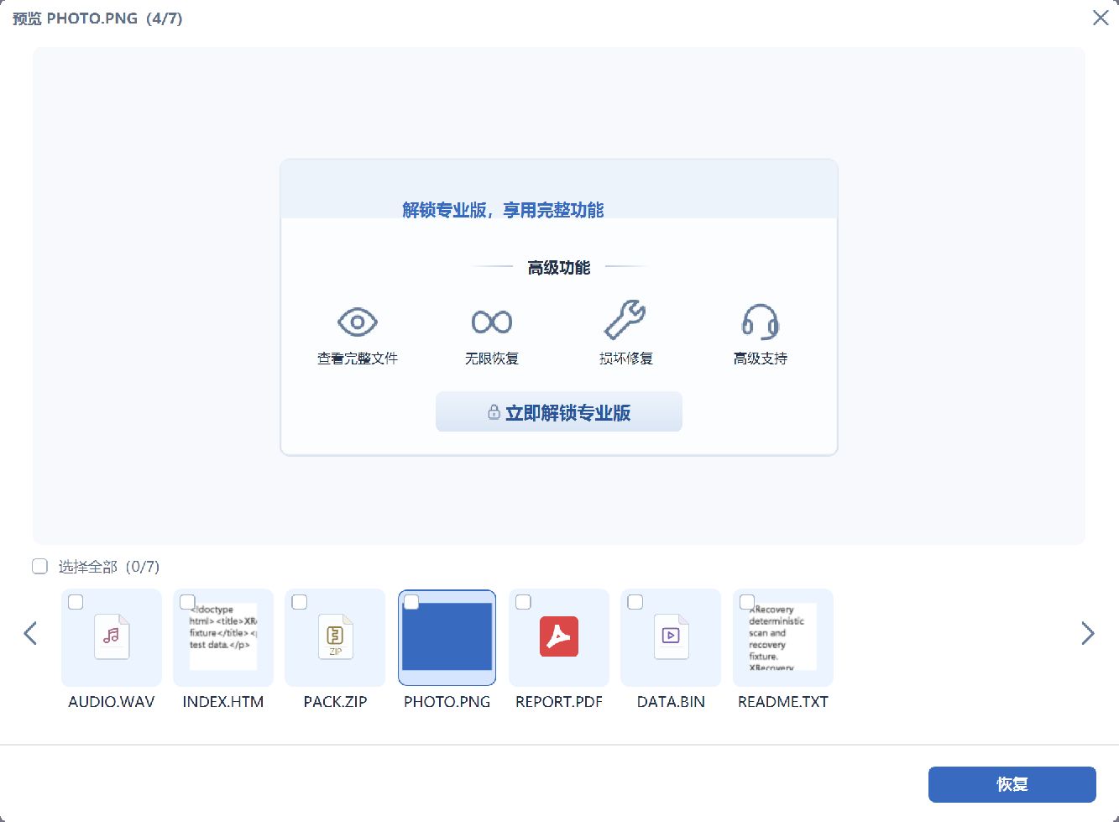Click the 高级功能 section title

tap(559, 268)
